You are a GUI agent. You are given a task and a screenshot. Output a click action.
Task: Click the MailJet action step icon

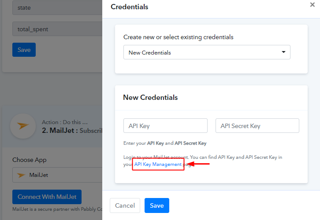23,126
